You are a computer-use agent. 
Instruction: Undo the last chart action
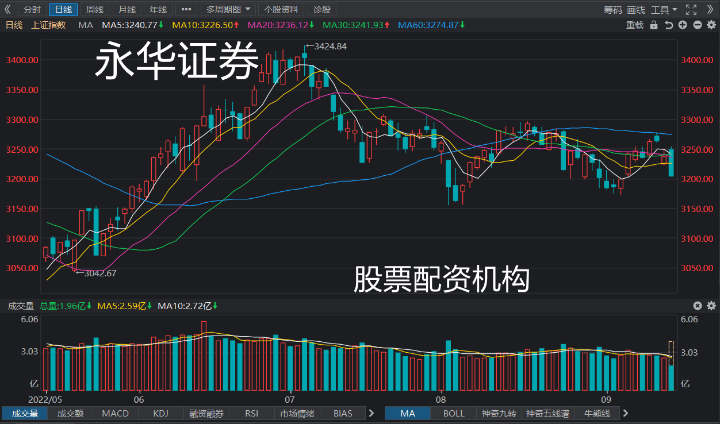(x=668, y=25)
